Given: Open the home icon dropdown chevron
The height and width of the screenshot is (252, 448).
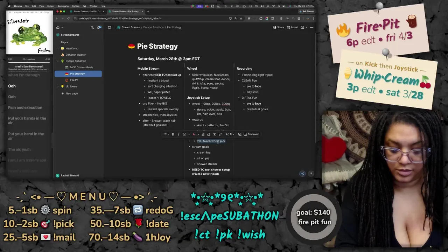Looking at the screenshot, I should [62, 27].
